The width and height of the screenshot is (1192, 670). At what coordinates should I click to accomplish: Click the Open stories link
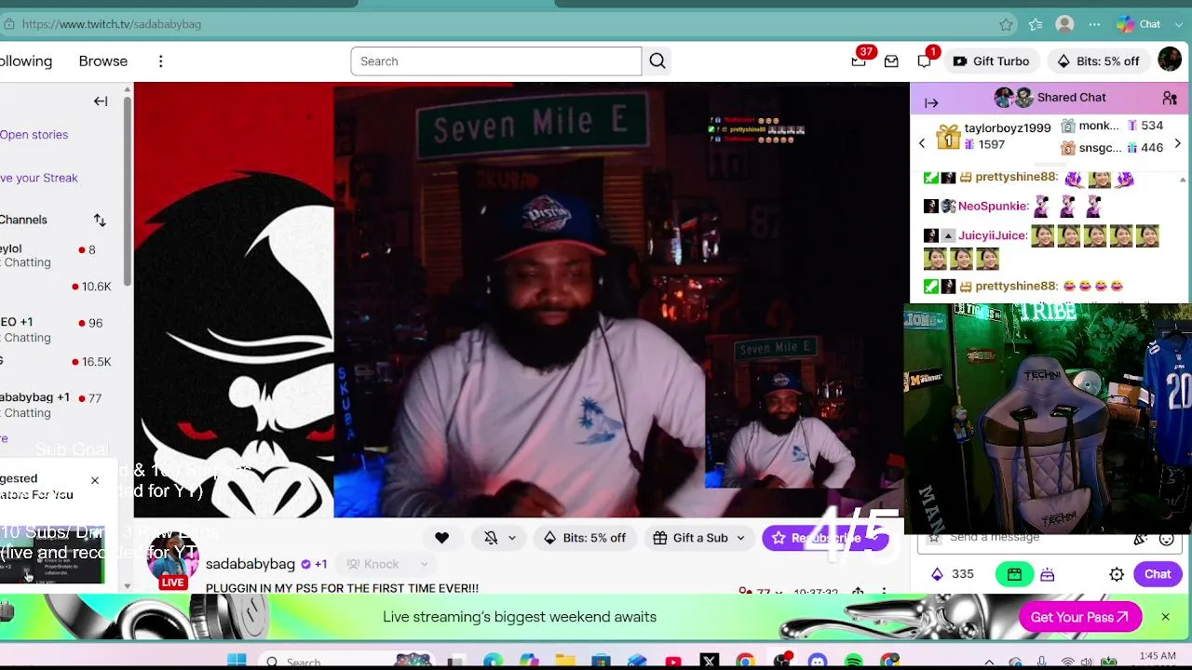tap(34, 135)
